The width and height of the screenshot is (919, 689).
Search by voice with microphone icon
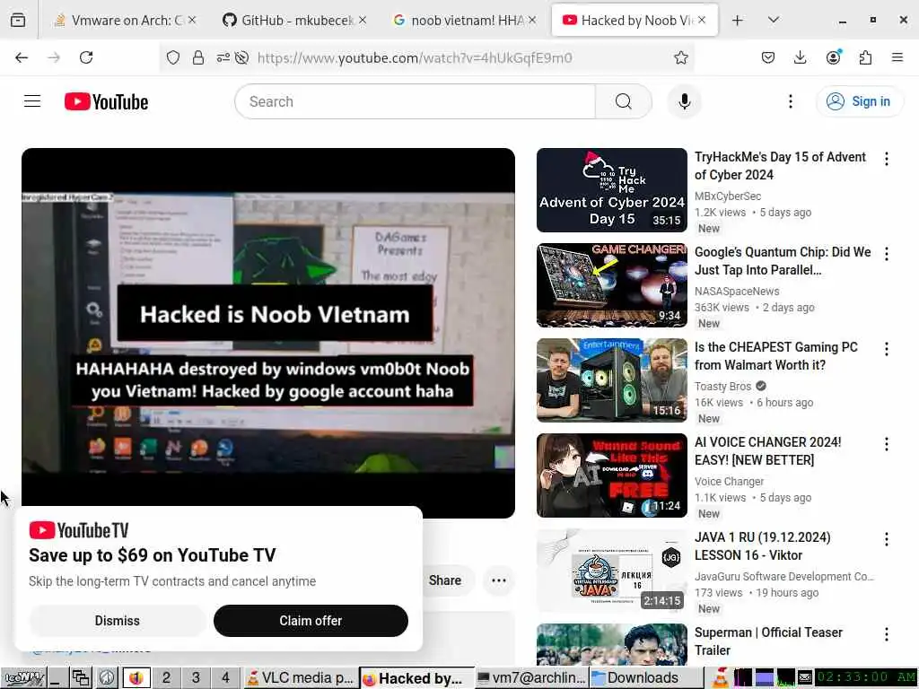(684, 101)
